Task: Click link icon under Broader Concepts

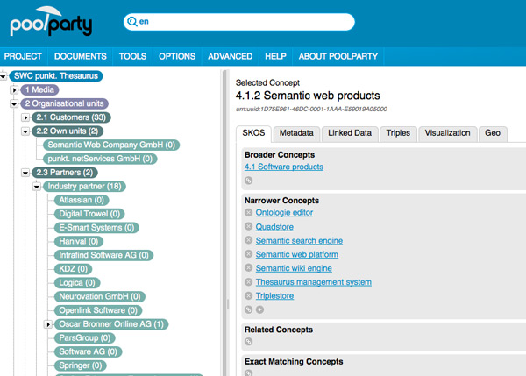Action: [x=249, y=181]
